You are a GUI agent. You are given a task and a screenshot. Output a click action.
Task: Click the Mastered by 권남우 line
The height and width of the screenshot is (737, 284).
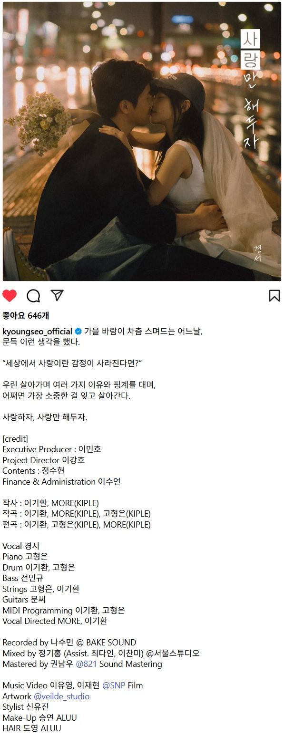pos(82,664)
